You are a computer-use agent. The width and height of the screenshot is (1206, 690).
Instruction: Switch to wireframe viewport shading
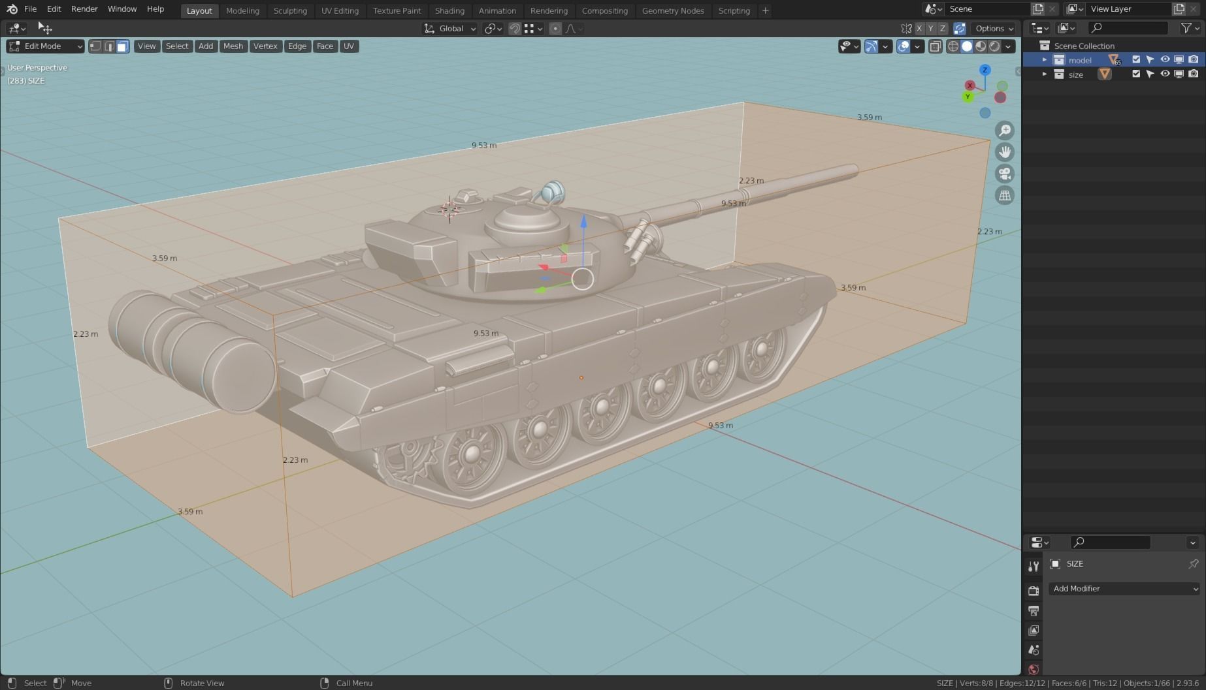[953, 46]
